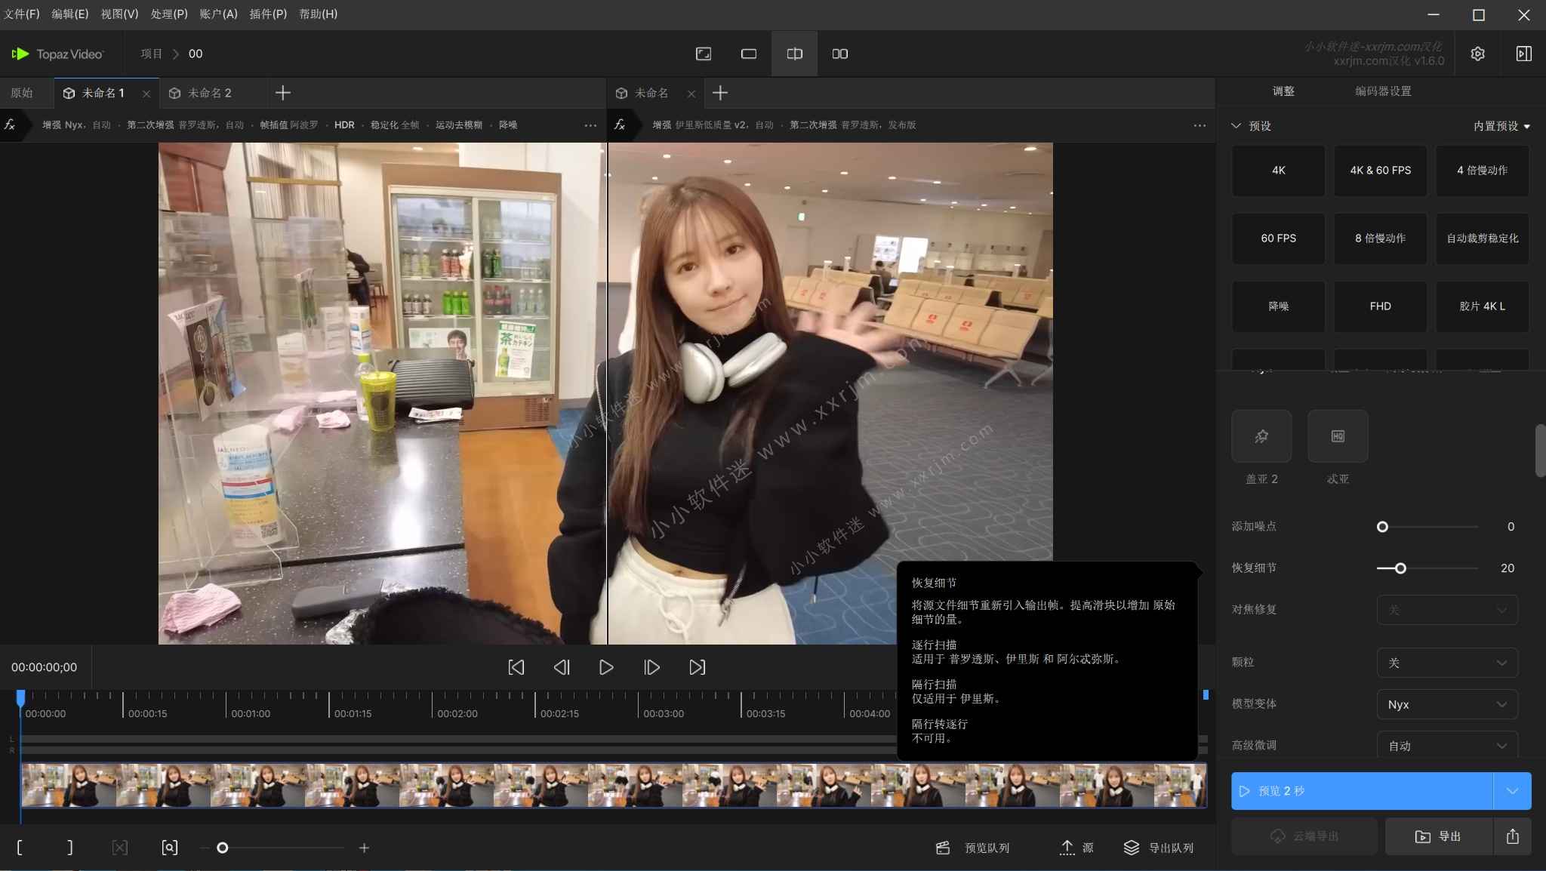Click the Topaz Video logo icon
Image resolution: width=1546 pixels, height=871 pixels.
(20, 54)
